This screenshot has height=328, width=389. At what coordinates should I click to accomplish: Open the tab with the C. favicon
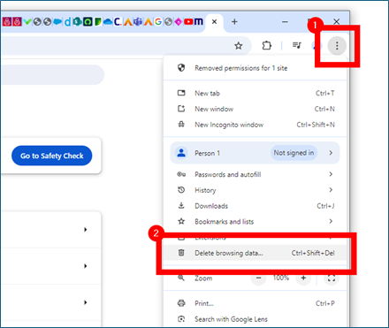click(x=118, y=21)
